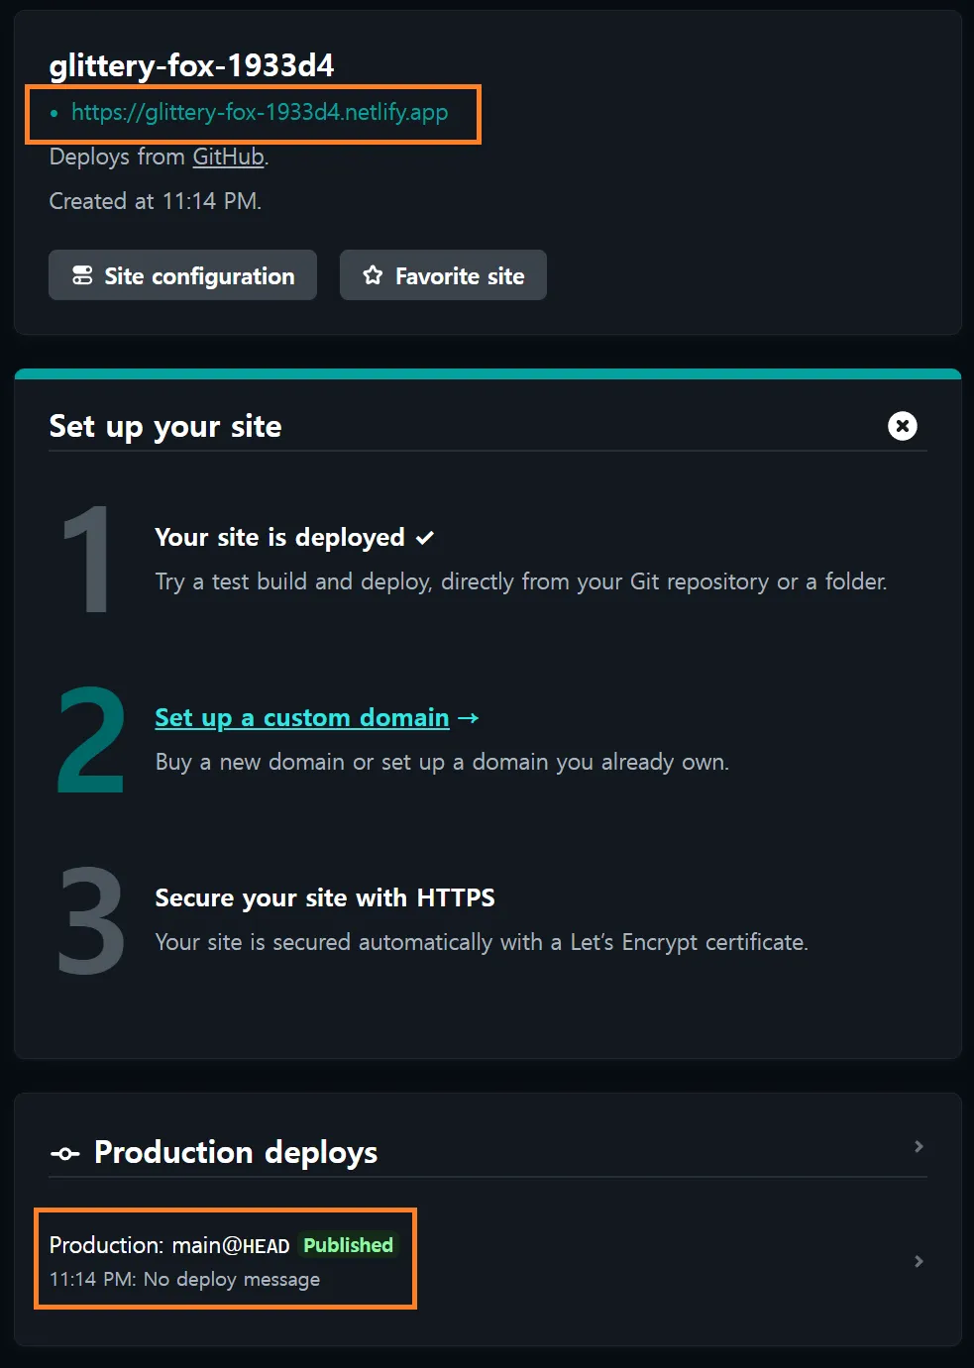Expand step 2 custom domain details

(302, 717)
